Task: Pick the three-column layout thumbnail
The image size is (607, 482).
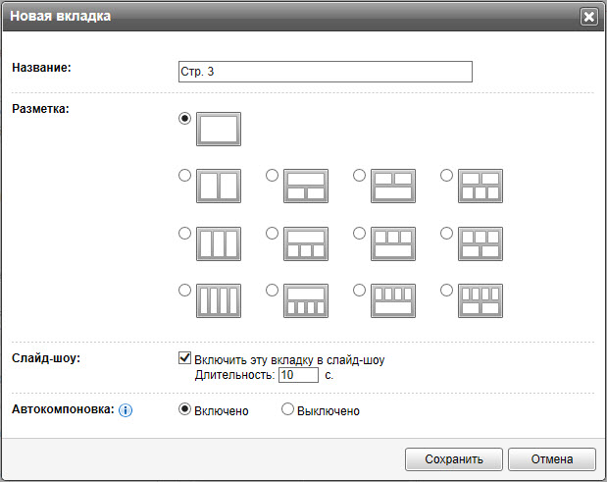Action: pyautogui.click(x=219, y=243)
